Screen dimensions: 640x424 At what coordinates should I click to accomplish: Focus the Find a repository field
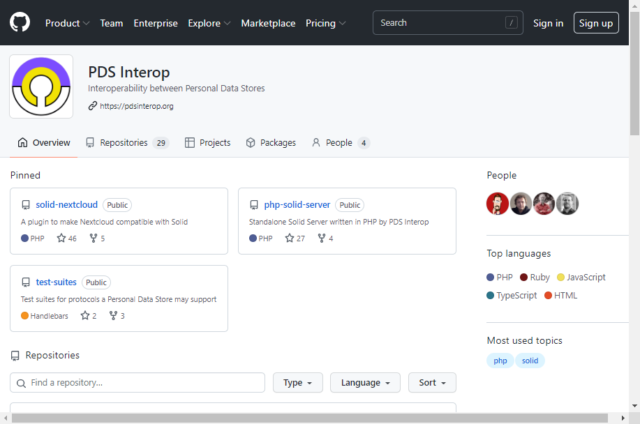pyautogui.click(x=137, y=382)
